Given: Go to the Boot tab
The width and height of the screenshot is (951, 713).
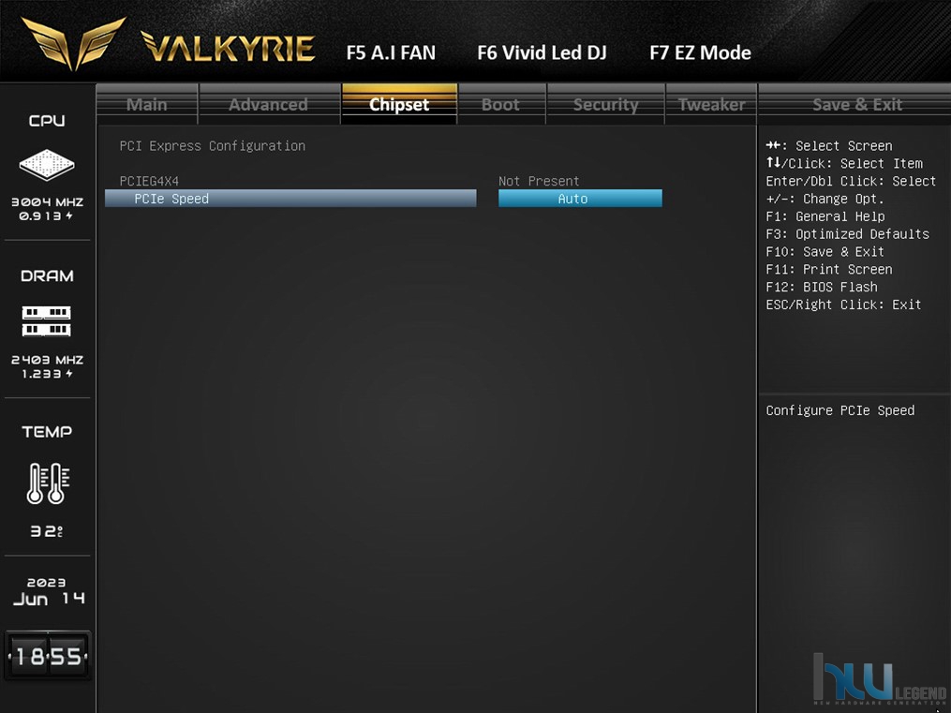Looking at the screenshot, I should [501, 104].
